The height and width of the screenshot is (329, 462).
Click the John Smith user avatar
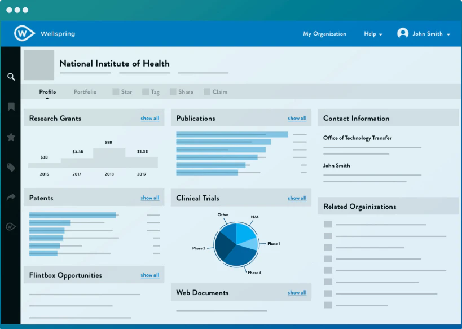coord(403,34)
